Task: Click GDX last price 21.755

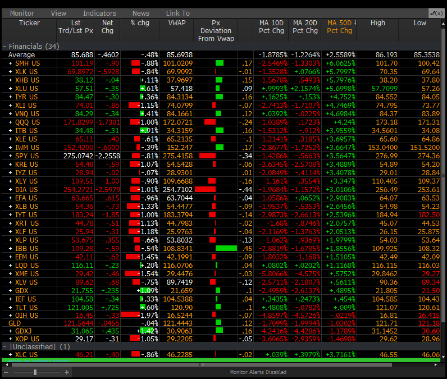Action: 82,291
